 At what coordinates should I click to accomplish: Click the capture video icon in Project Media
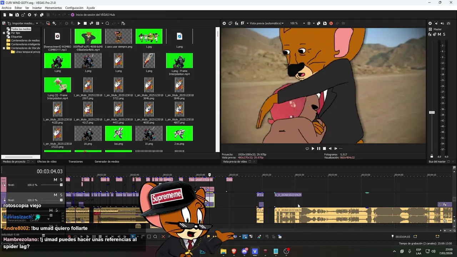pos(48,23)
